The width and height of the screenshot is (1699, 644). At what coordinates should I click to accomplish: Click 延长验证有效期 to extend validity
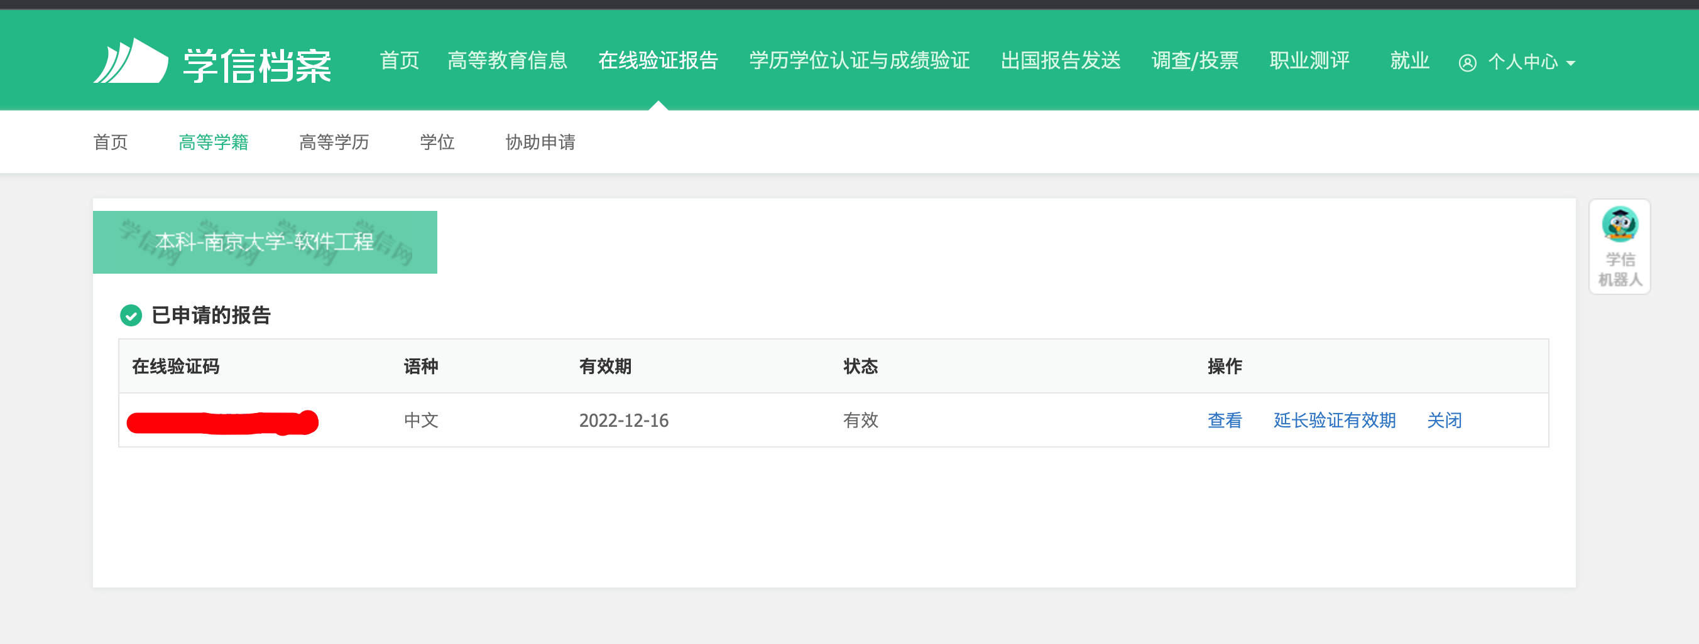click(x=1333, y=420)
